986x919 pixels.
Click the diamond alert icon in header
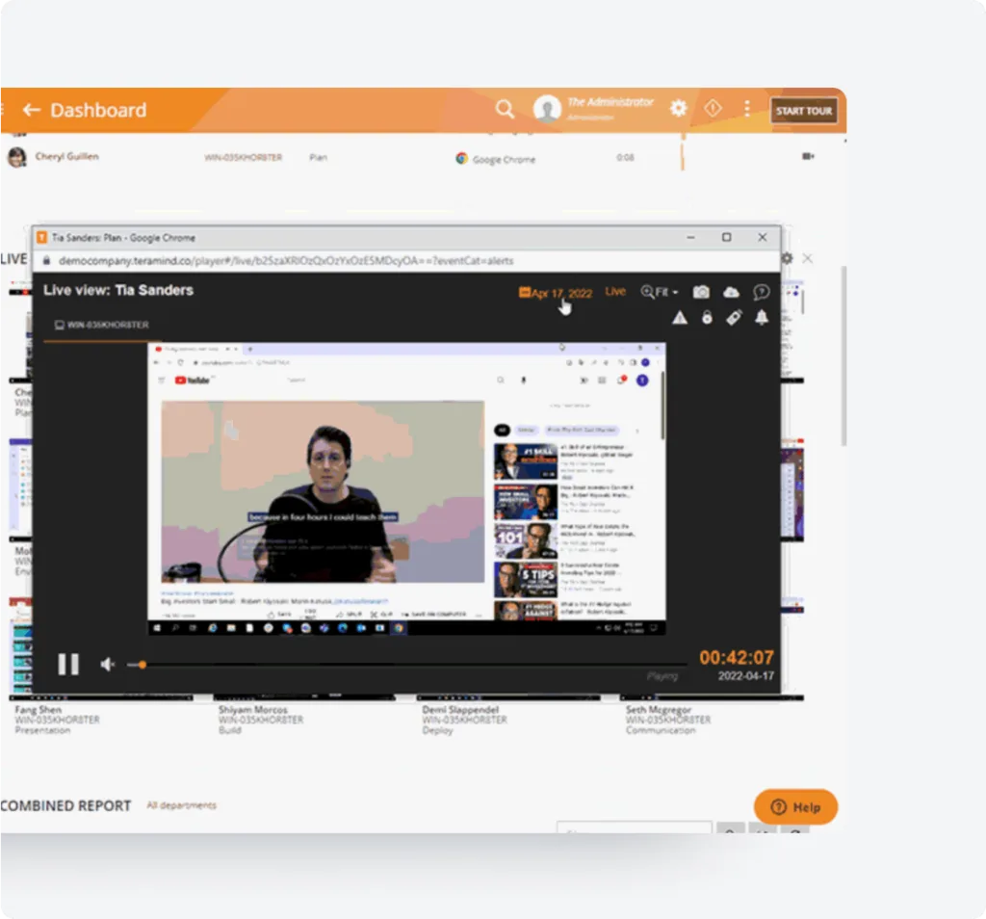pyautogui.click(x=713, y=108)
